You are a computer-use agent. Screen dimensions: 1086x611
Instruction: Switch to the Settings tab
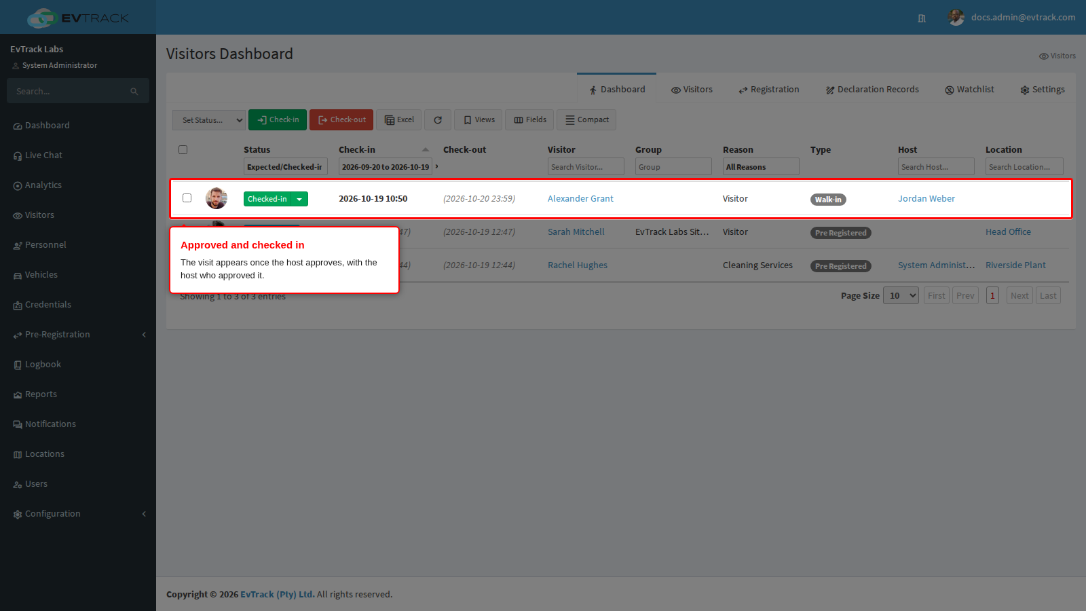tap(1043, 90)
